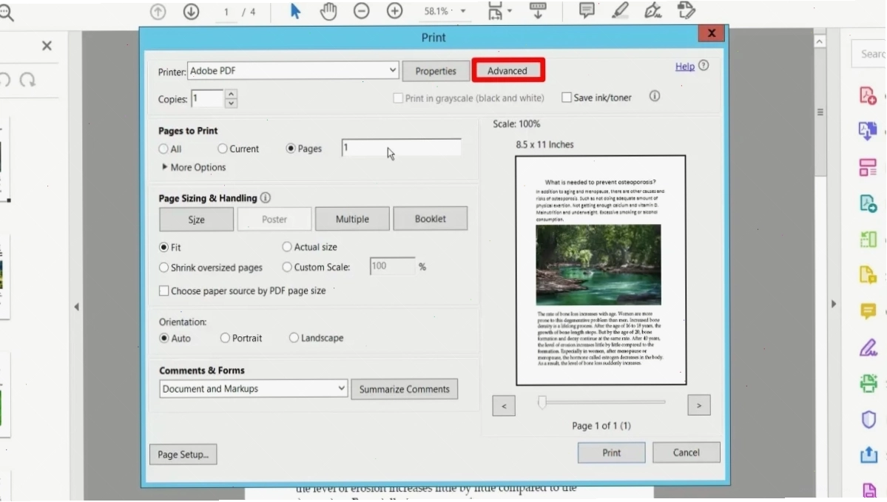Open the zoom percentage dropdown arrow
The width and height of the screenshot is (887, 502).
coord(462,11)
